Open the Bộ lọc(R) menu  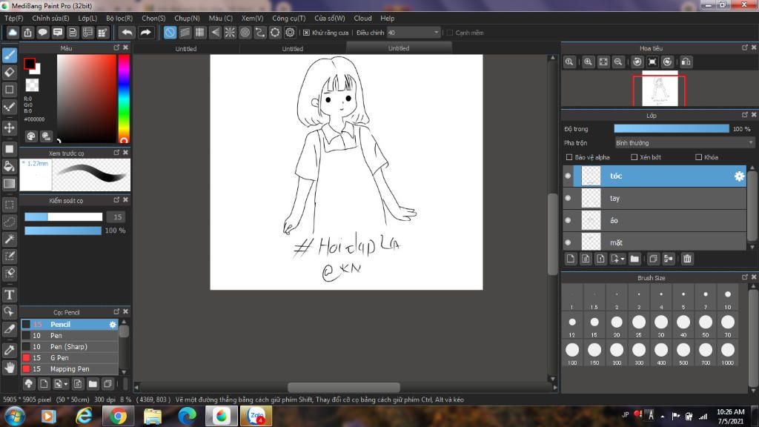(119, 18)
